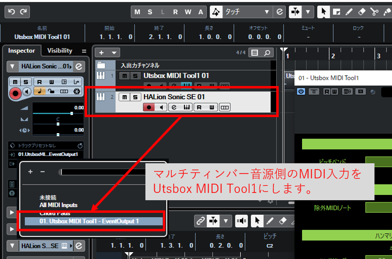Expand the lower collapsed inspector section arrow
The width and height of the screenshot is (392, 259).
pyautogui.click(x=12, y=229)
